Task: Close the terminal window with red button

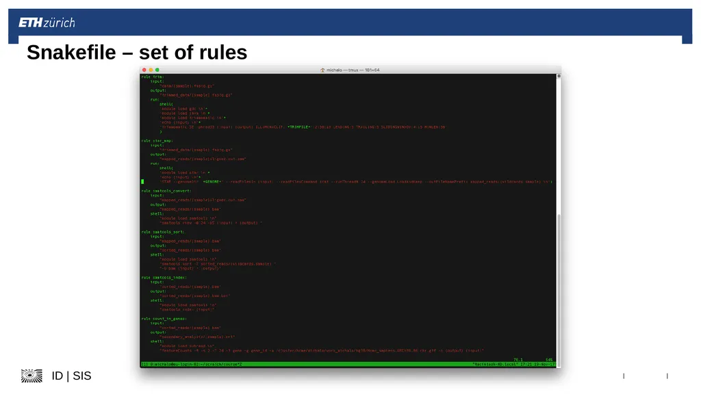Action: click(x=144, y=70)
